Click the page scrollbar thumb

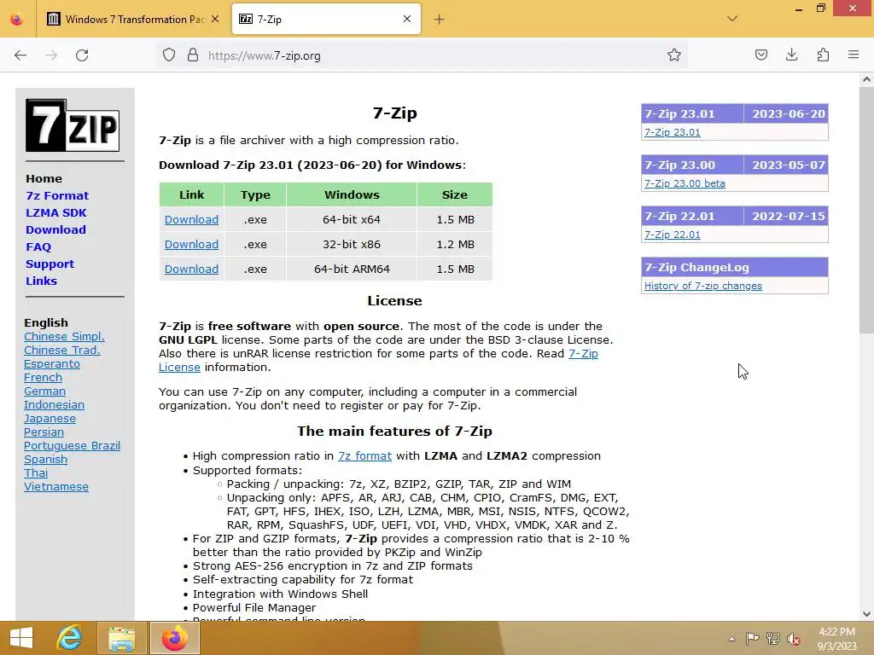866,209
